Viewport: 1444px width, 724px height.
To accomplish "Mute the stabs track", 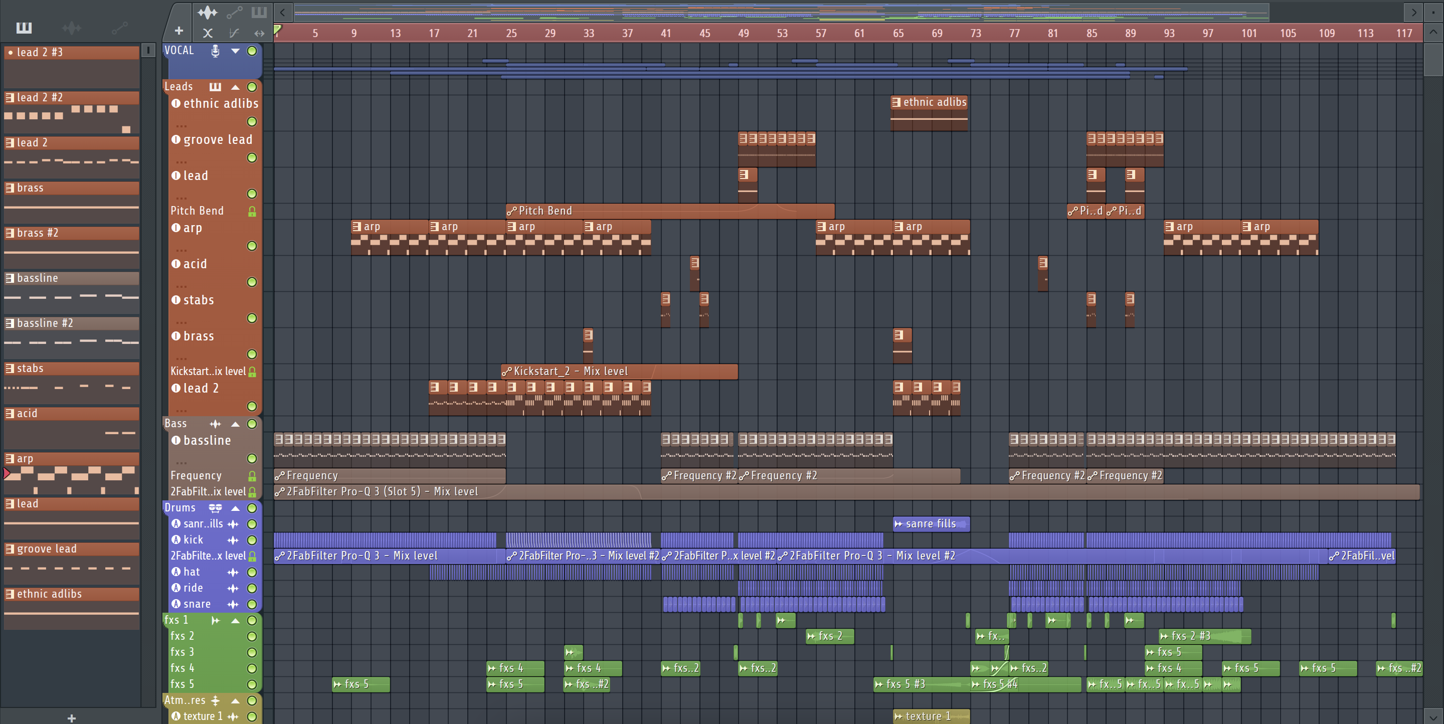I will [252, 318].
